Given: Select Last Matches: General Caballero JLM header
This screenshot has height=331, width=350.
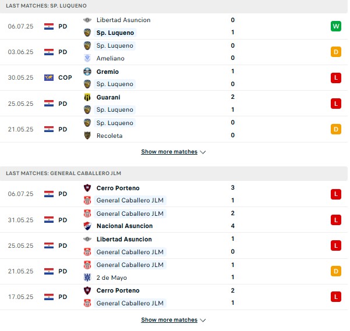Looking at the screenshot, I should [174, 173].
